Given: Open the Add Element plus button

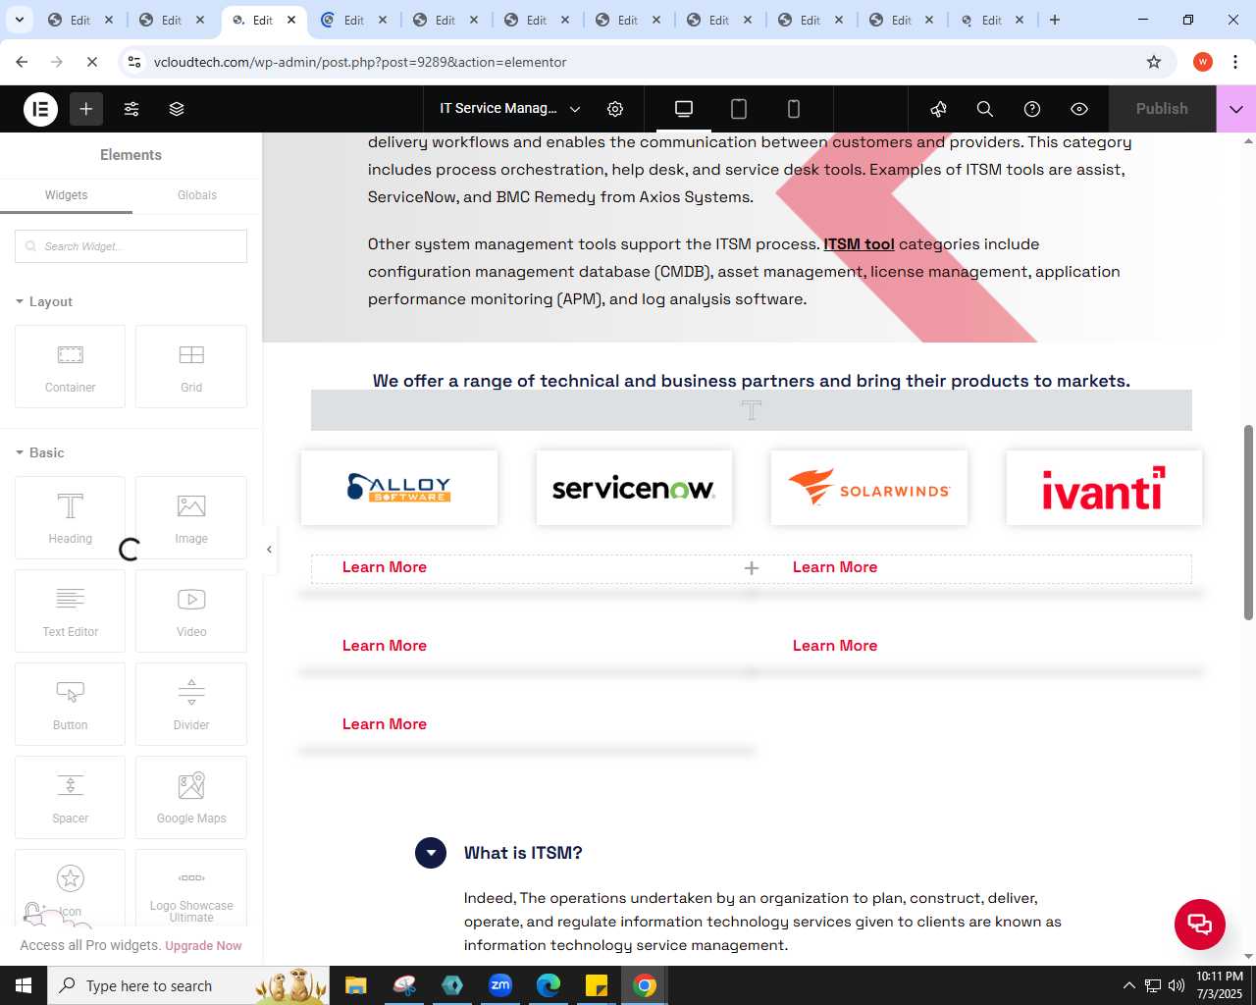Looking at the screenshot, I should [86, 109].
